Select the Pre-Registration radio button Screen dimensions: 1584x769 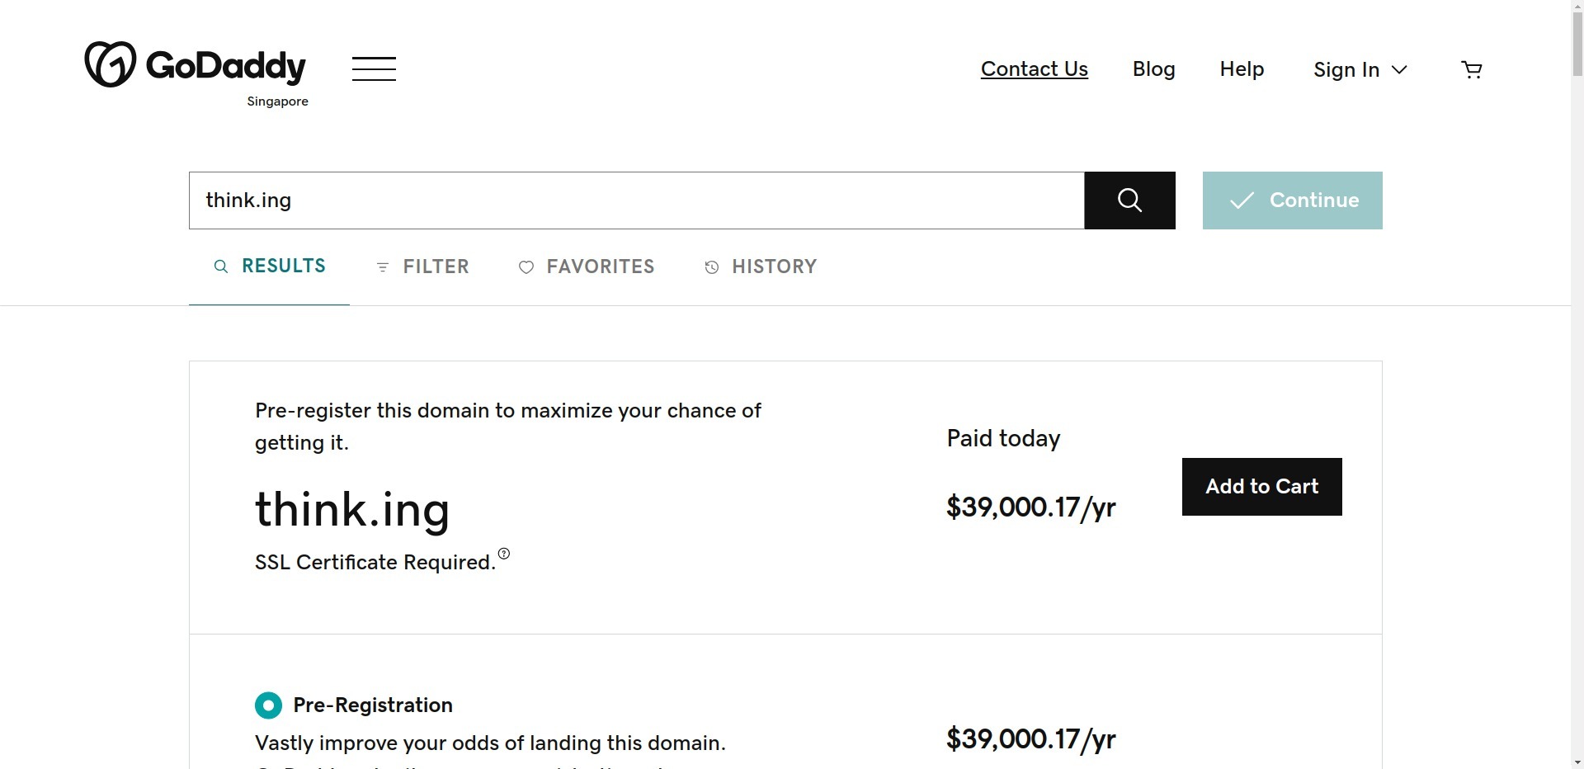point(268,705)
